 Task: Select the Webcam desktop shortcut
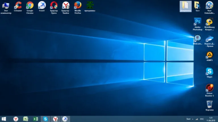[x=198, y=40]
